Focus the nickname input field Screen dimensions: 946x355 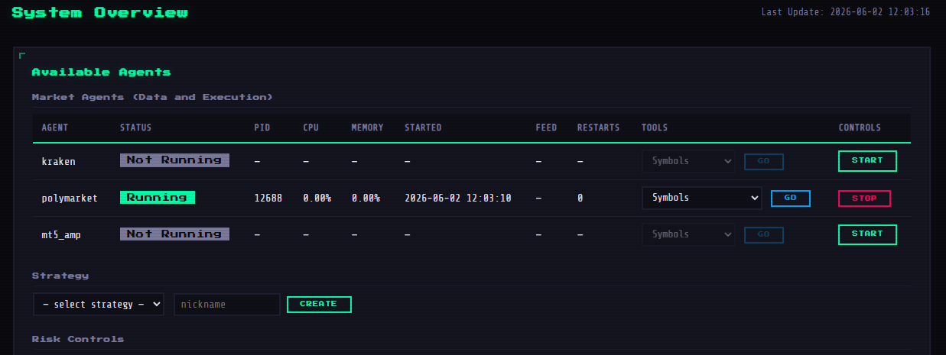click(x=227, y=305)
